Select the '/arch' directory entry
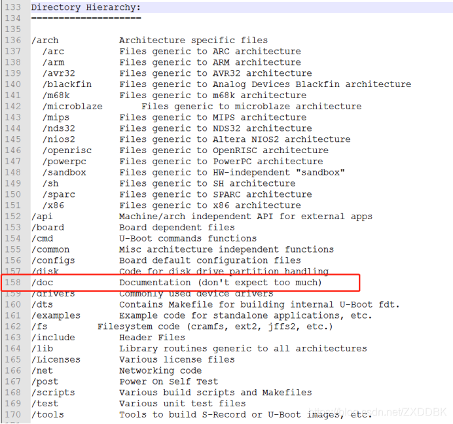The height and width of the screenshot is (424, 453). (45, 40)
